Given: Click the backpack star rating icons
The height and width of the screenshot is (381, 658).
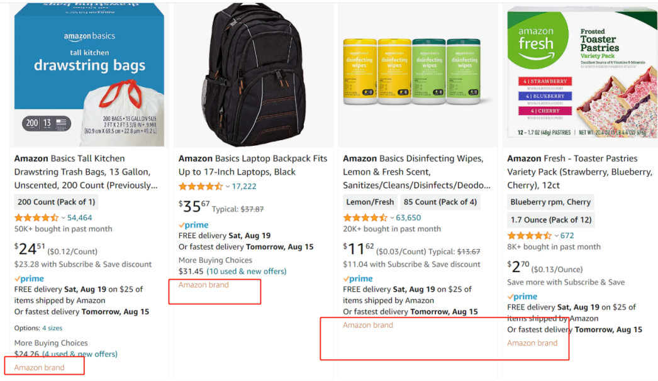Looking at the screenshot, I should coord(201,187).
